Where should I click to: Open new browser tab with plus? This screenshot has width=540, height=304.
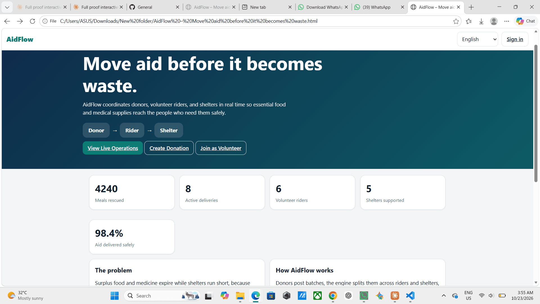pyautogui.click(x=471, y=7)
